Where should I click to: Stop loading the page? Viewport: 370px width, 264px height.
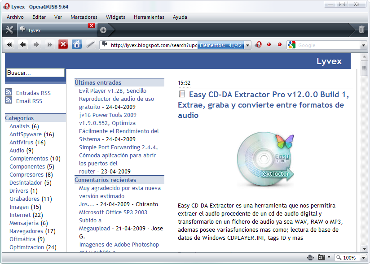tap(63, 45)
